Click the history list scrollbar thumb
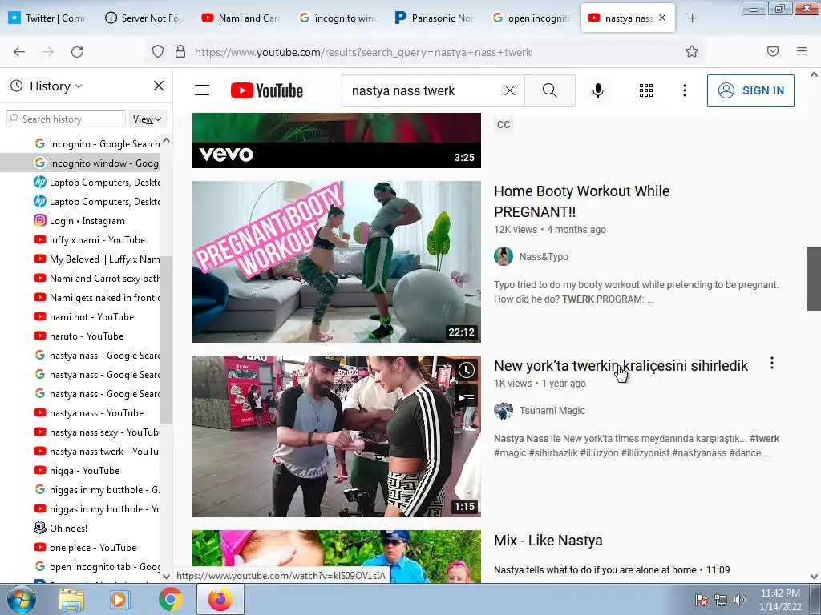The image size is (821, 615). 166,340
